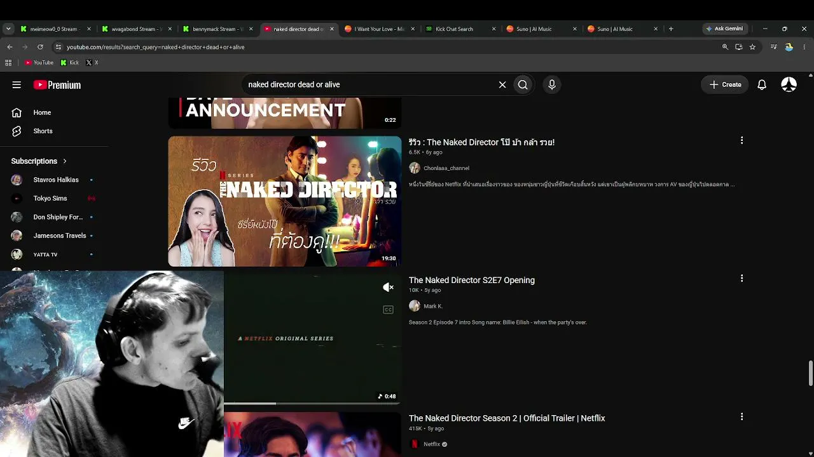Go back to the previous page
814x457 pixels.
coord(10,47)
